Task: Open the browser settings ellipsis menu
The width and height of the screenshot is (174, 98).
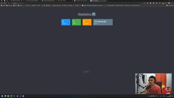Action: click(x=172, y=3)
